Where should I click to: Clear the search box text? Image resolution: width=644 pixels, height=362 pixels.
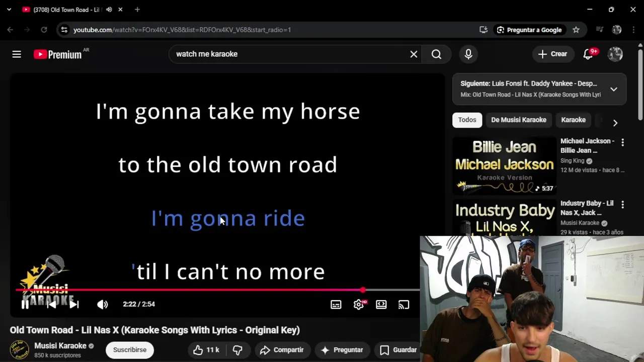pyautogui.click(x=414, y=54)
